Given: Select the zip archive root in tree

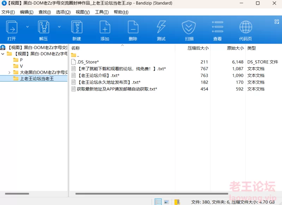Looking at the screenshot, I should point(34,48).
